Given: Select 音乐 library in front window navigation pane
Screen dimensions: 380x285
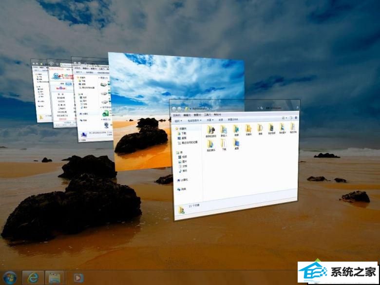Looking at the screenshot, I should click(183, 171).
